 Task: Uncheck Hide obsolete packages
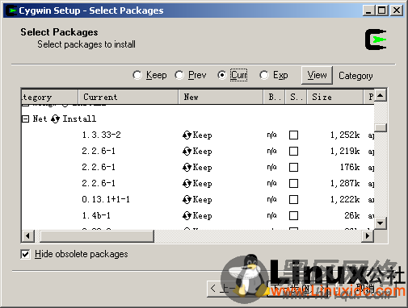25,254
